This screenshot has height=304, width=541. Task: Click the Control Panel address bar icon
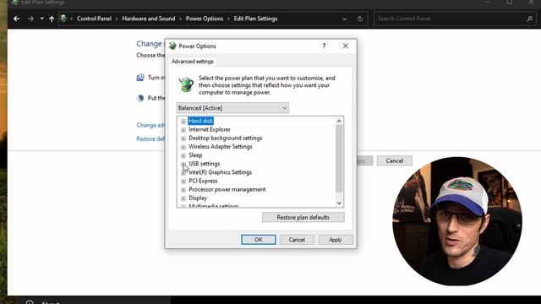coord(63,19)
